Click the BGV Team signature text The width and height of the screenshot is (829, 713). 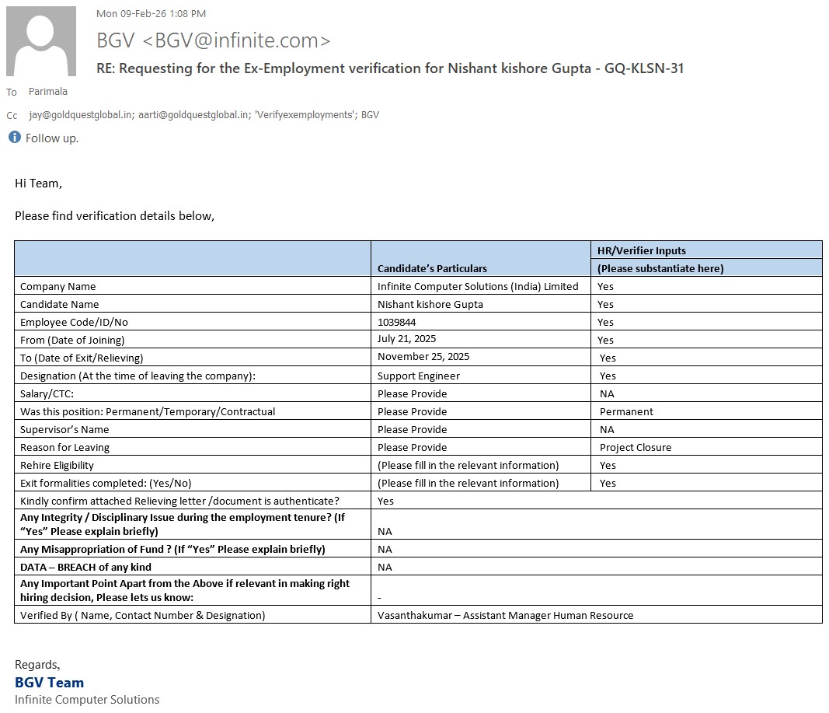pos(49,683)
